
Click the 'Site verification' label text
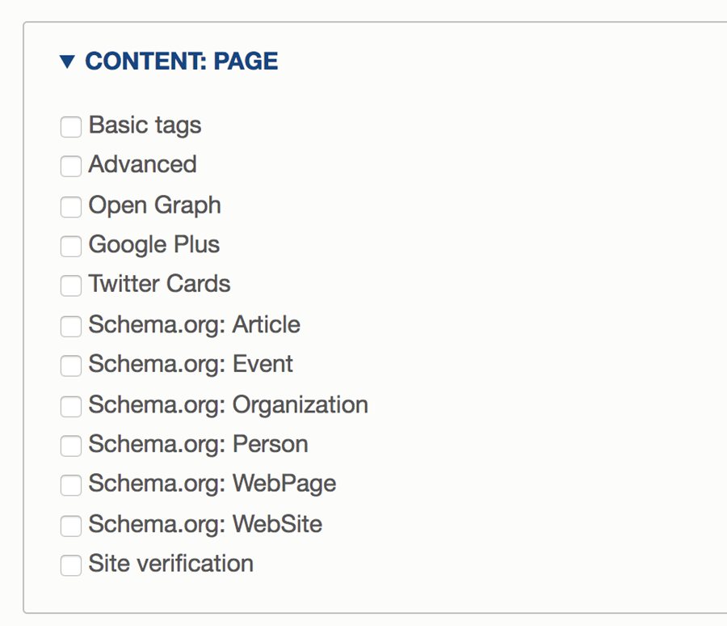point(170,564)
